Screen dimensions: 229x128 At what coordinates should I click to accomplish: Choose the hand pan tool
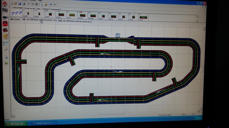[46, 4]
